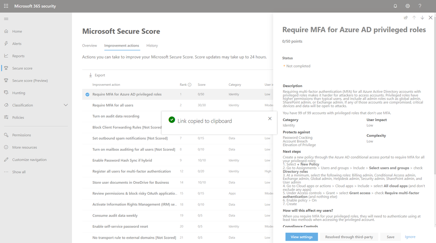Click the Classification tag icon
This screenshot has height=243, width=436.
pyautogui.click(x=6, y=105)
